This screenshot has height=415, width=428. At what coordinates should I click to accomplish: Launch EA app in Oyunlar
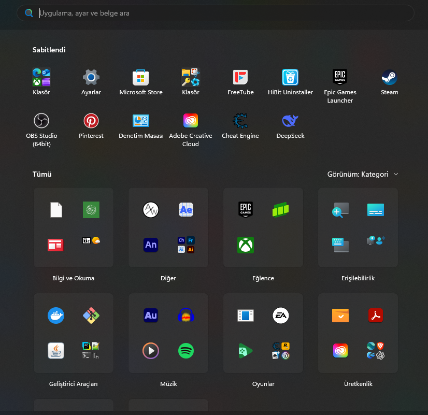[281, 316]
